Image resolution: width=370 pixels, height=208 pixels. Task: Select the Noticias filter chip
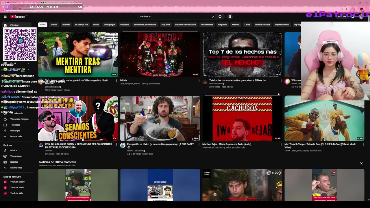[66, 25]
